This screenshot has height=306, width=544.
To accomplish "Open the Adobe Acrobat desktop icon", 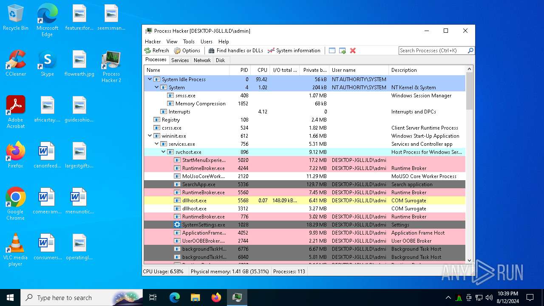I will pos(16,112).
